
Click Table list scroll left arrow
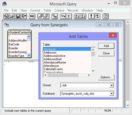[45, 75]
